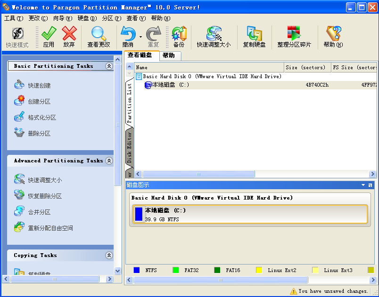Image resolution: width=379 pixels, height=297 pixels.
Task: Click the unsaved changes warning icon
Action: pos(293,291)
